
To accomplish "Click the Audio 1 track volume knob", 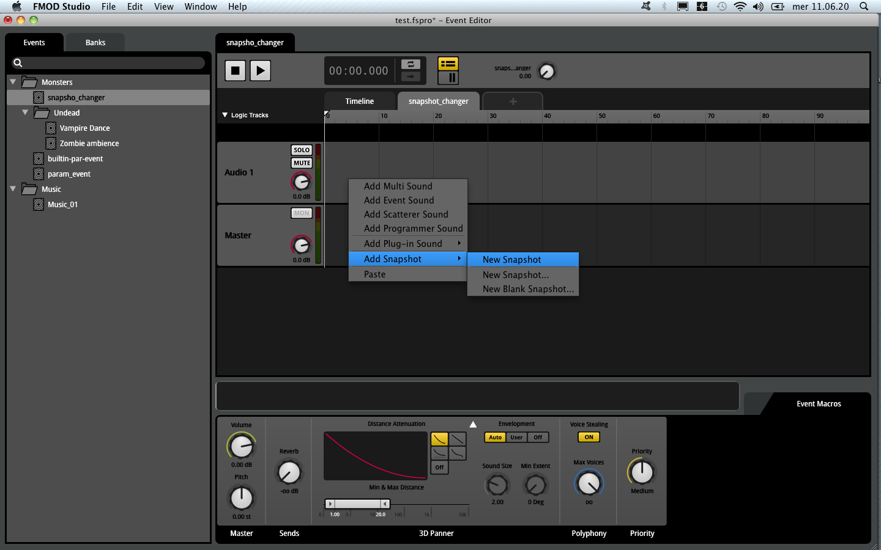I will (301, 182).
